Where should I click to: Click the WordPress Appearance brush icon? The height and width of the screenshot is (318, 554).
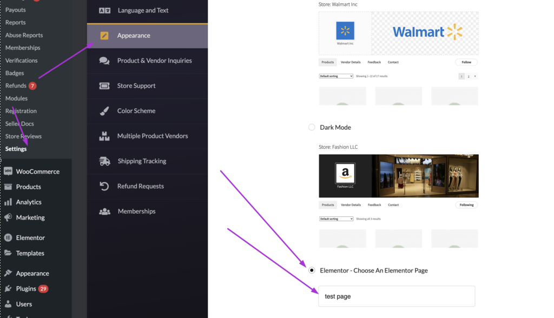point(8,273)
